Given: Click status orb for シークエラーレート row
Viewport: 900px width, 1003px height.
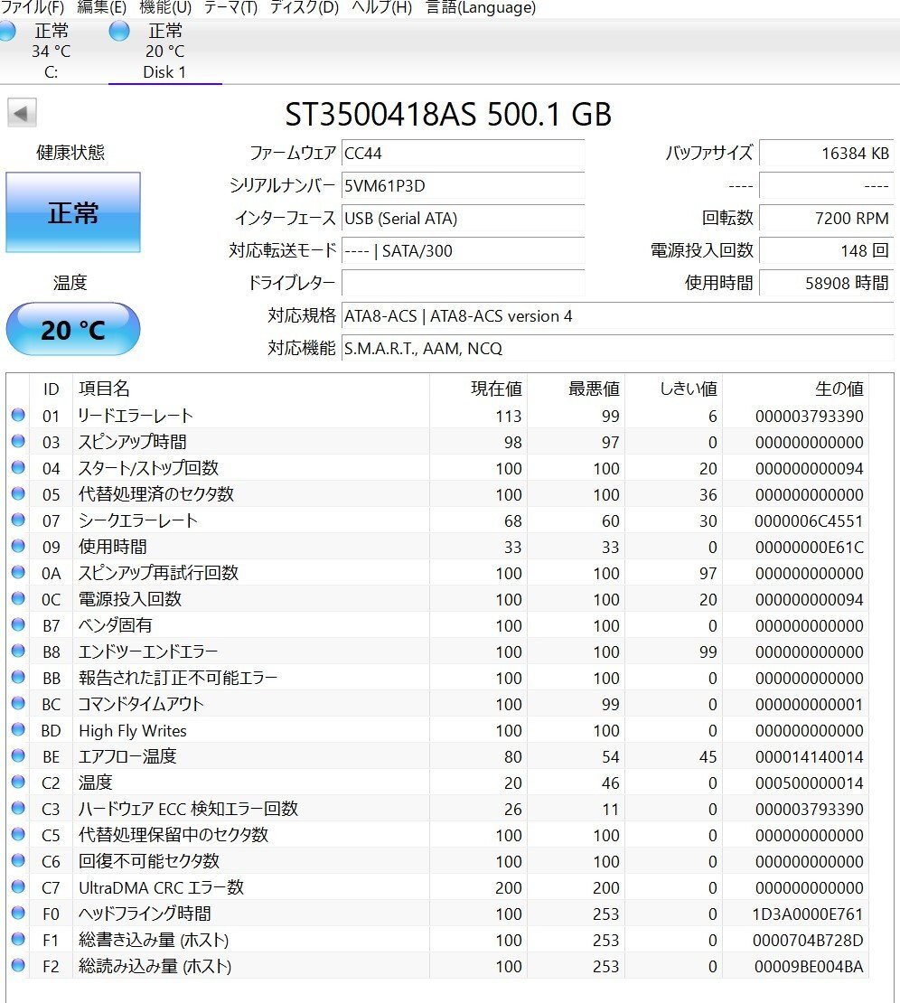Looking at the screenshot, I should (18, 520).
